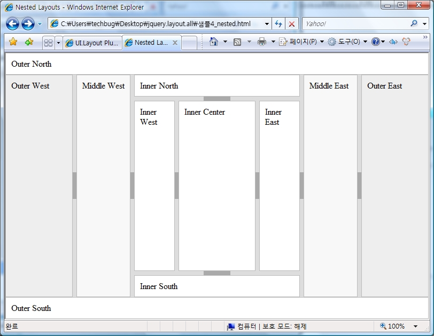Image resolution: width=434 pixels, height=336 pixels.
Task: Click the Outer South pane text
Action: (31, 308)
